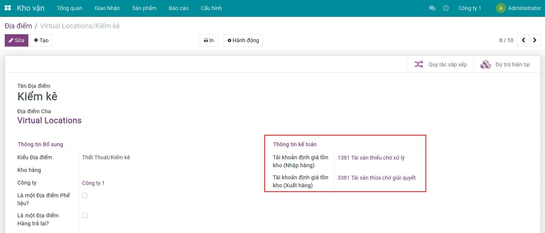Open account 1381 Tài sản thiếu chờ xử lý
The width and height of the screenshot is (545, 233).
coord(371,158)
